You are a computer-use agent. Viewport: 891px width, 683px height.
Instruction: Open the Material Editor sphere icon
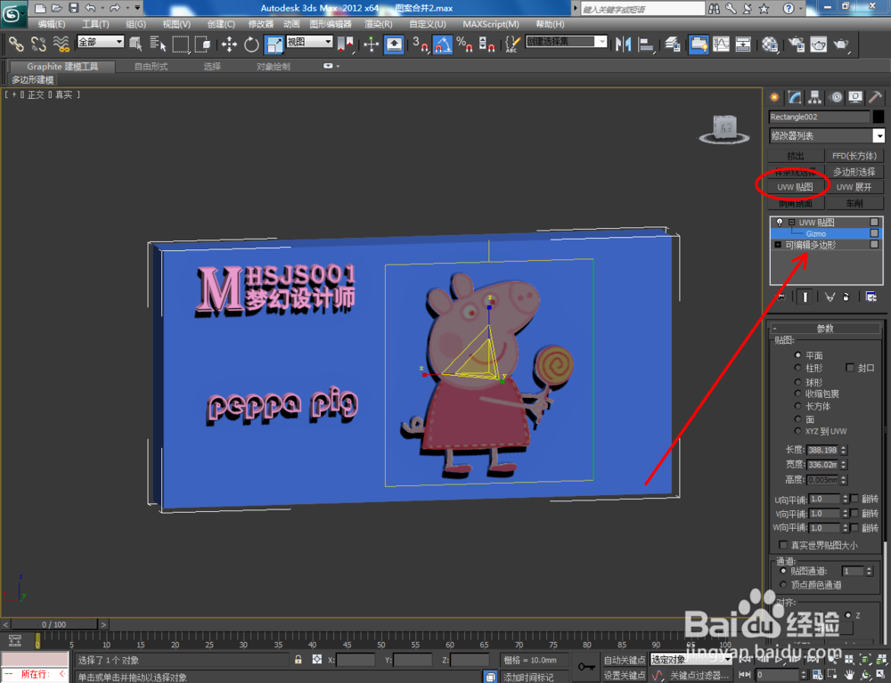770,44
